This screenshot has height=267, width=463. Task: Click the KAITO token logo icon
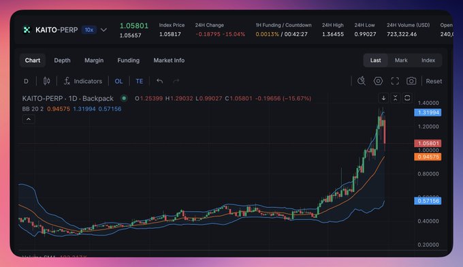pyautogui.click(x=27, y=30)
